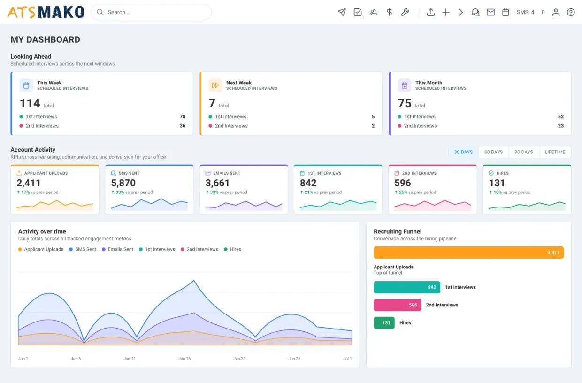582x383 pixels.
Task: Click in the Search input field
Action: 151,12
